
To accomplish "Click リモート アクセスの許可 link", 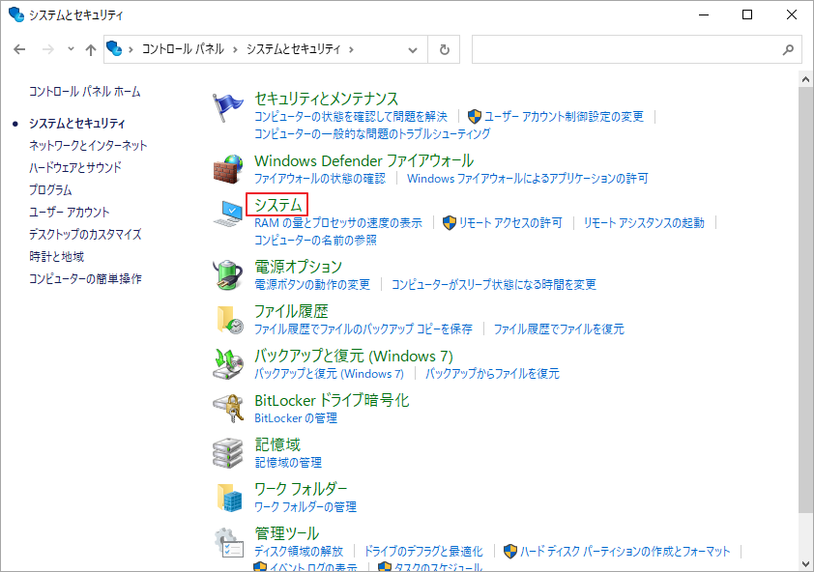I will coord(510,223).
